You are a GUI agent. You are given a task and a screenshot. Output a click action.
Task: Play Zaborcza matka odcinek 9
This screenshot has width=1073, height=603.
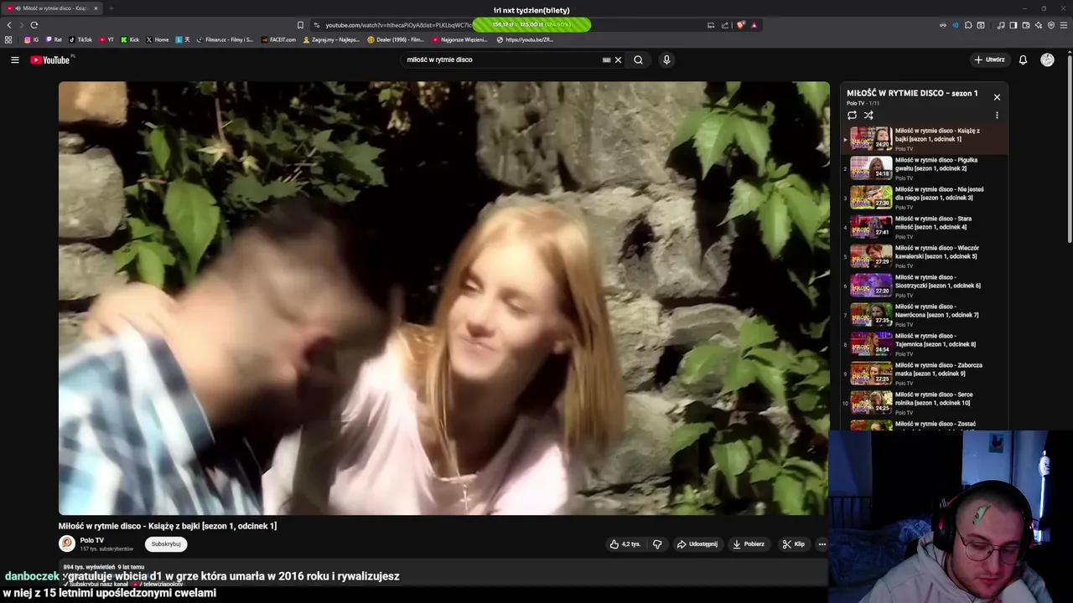(x=924, y=374)
